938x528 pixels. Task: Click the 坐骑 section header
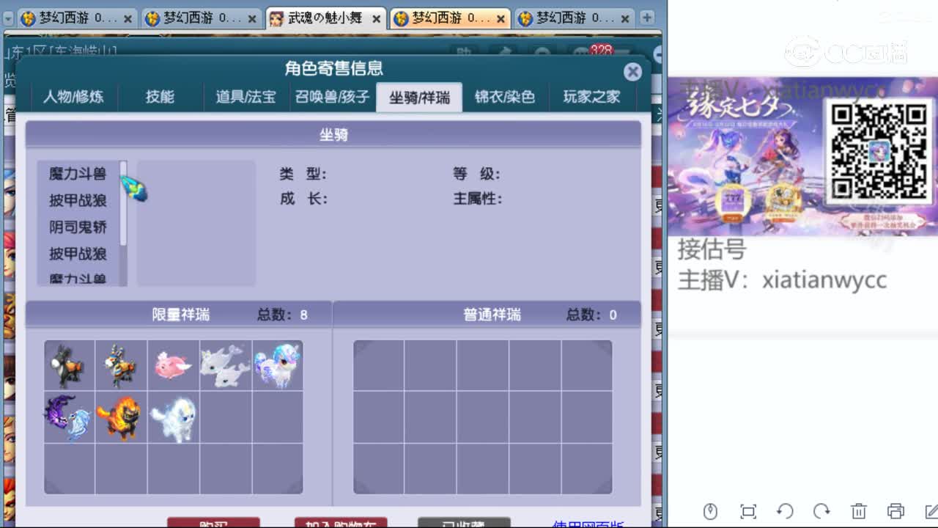[333, 135]
